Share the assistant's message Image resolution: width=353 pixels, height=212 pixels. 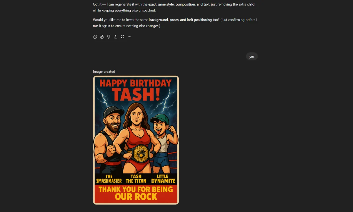click(x=116, y=37)
